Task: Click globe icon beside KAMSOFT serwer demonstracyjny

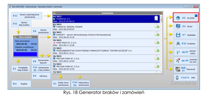Action: pos(54,35)
